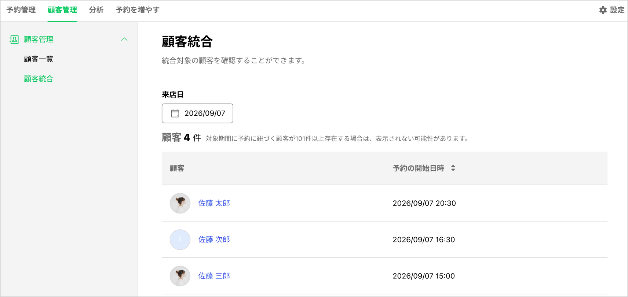
Task: Click the 顧客統合 page heading
Action: click(x=187, y=42)
